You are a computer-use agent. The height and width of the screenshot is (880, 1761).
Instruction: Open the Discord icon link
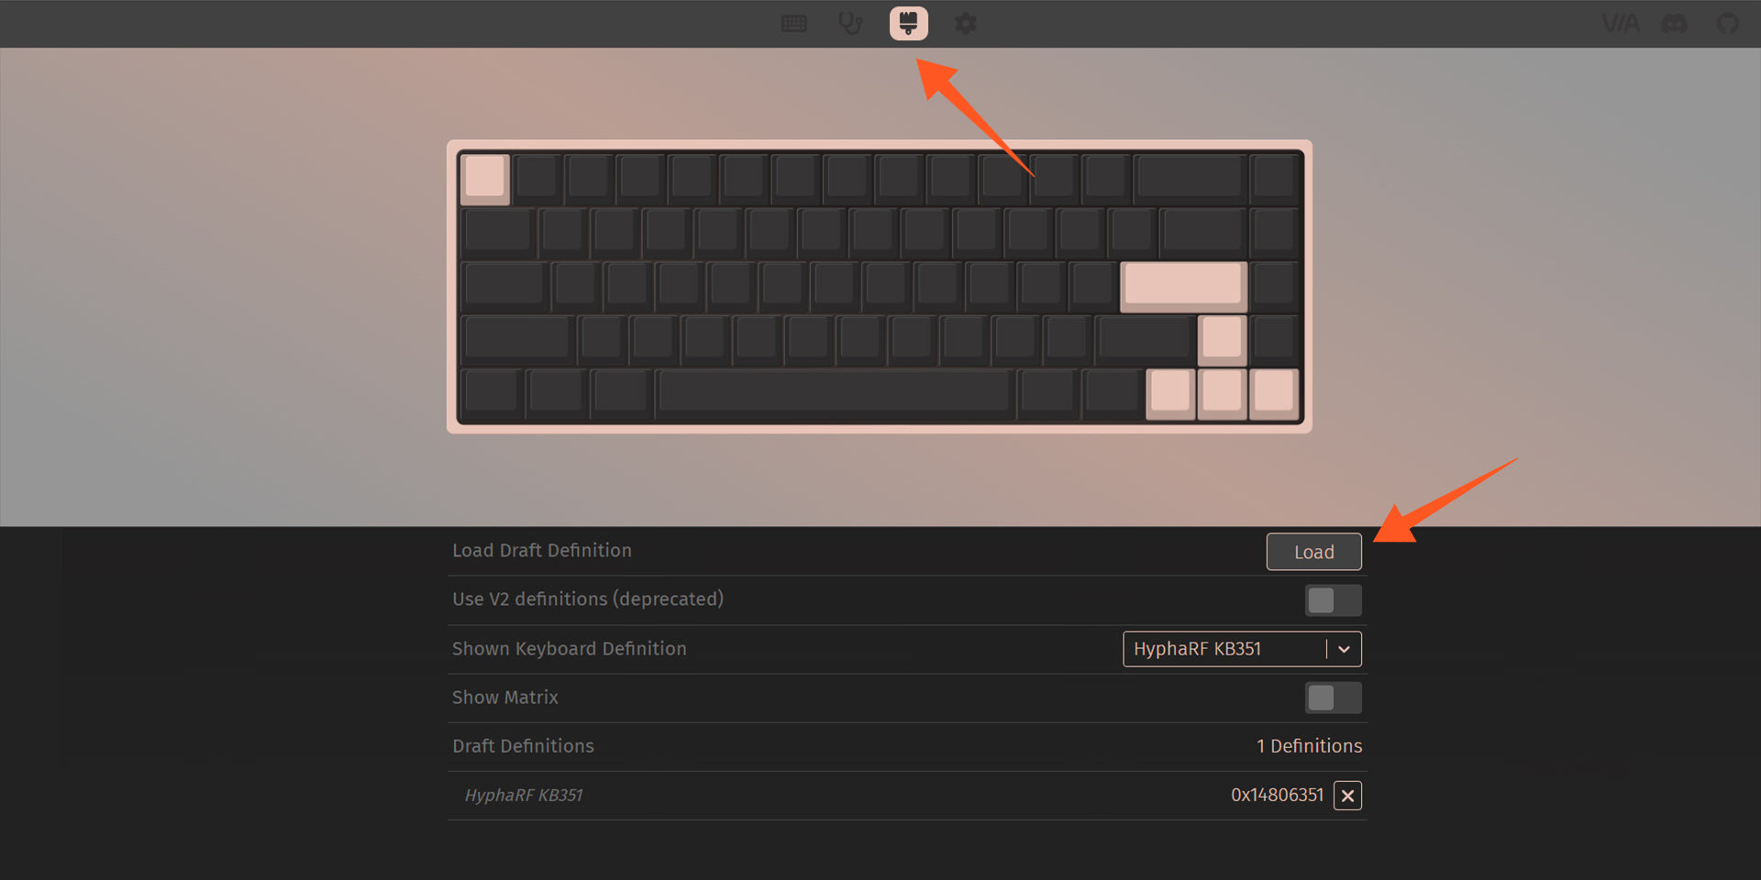tap(1675, 24)
